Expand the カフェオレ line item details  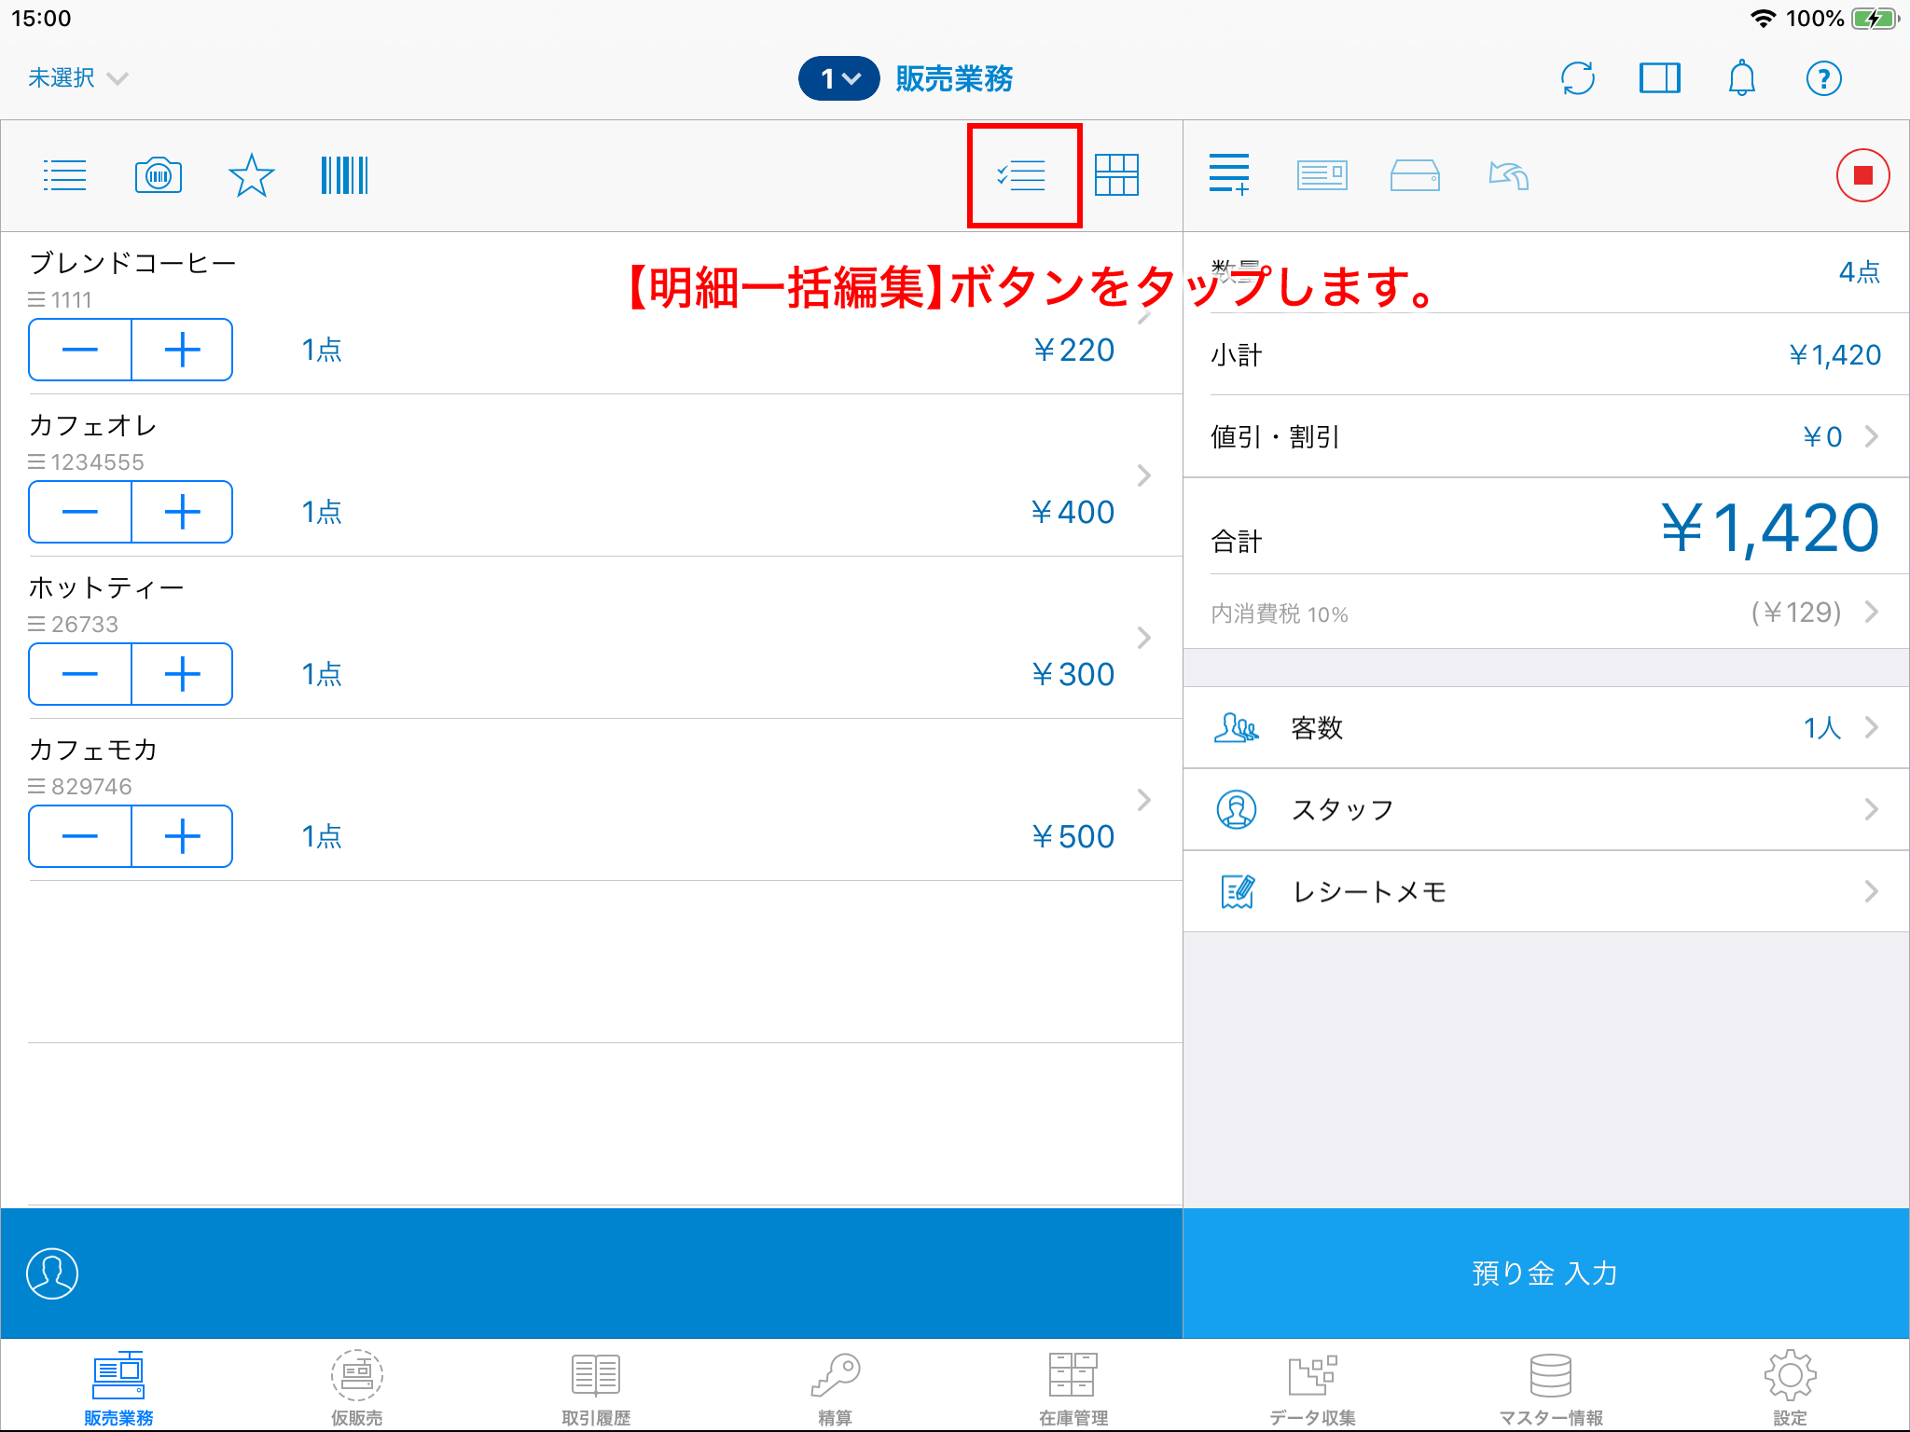tap(1144, 475)
